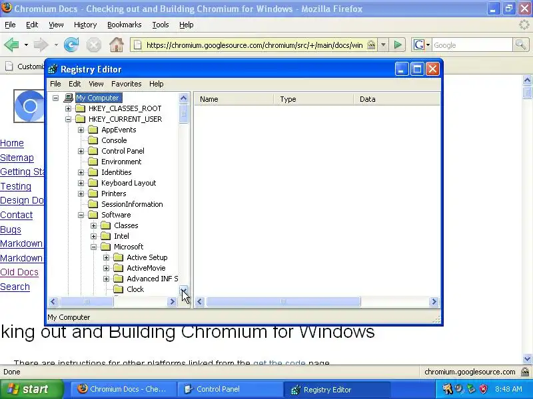Open Registry Editor Edit menu
The height and width of the screenshot is (399, 533).
pos(75,84)
